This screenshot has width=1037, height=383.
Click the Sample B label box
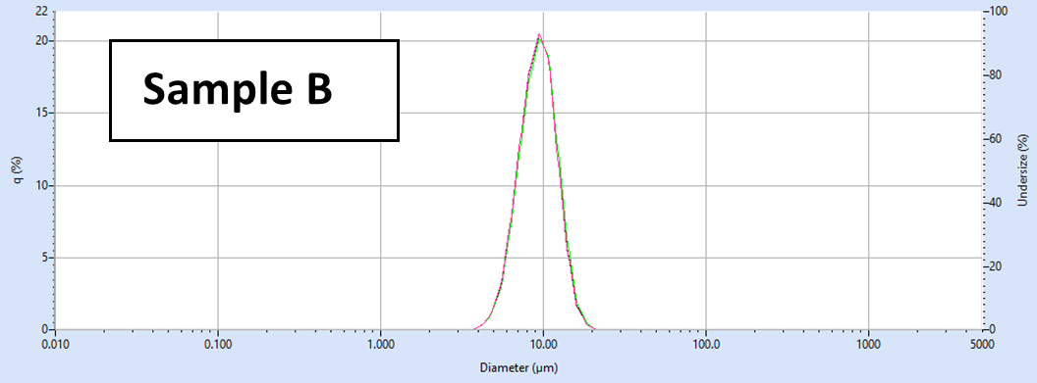[254, 90]
